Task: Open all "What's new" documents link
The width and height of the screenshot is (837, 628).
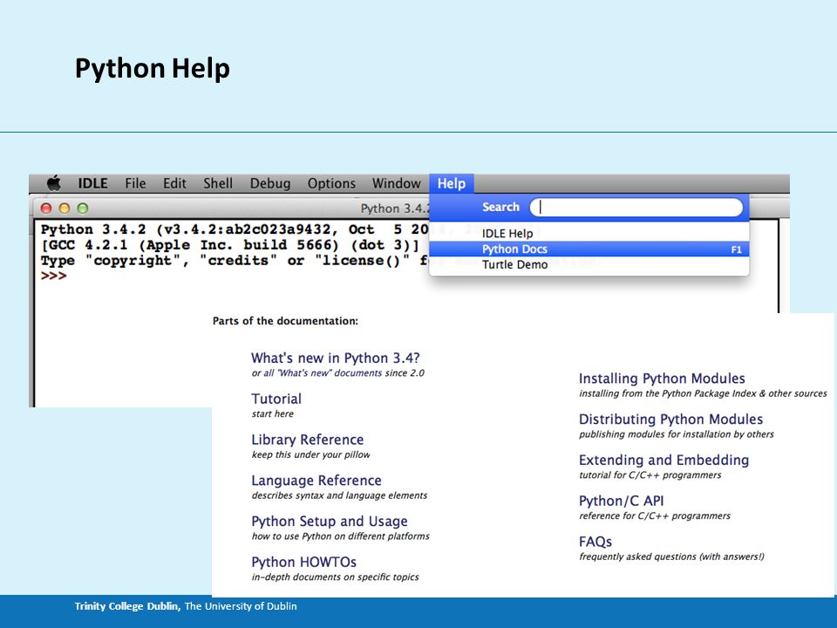Action: (x=323, y=372)
